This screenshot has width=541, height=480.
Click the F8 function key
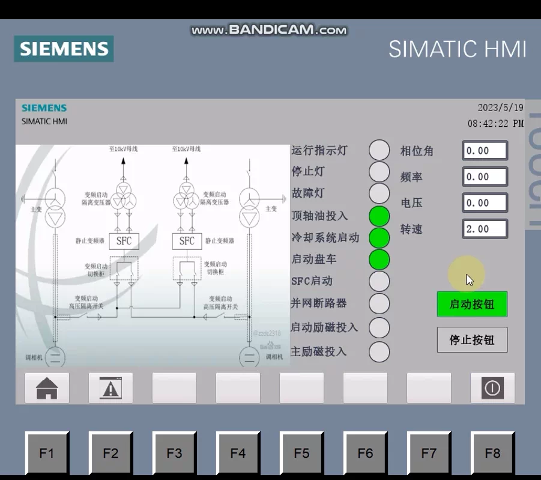pyautogui.click(x=492, y=453)
